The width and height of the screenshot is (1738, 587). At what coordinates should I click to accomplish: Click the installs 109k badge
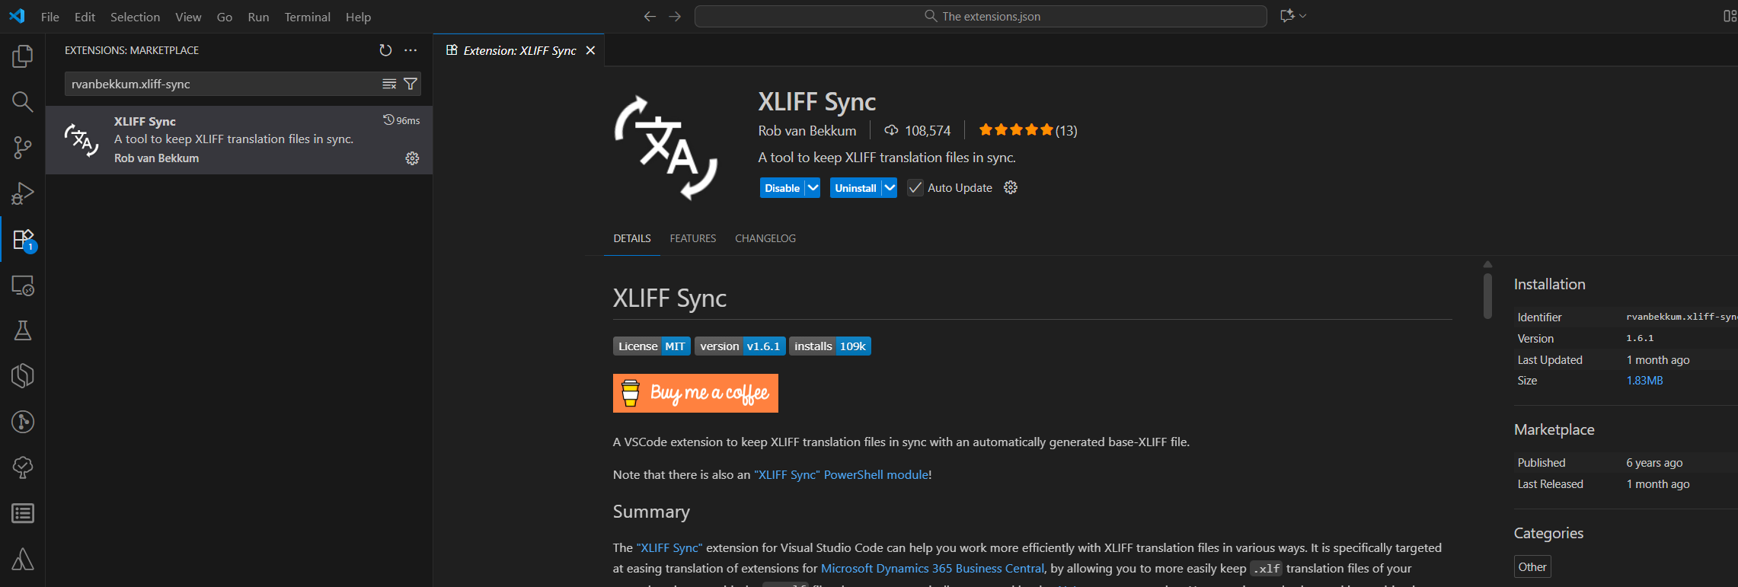point(830,346)
